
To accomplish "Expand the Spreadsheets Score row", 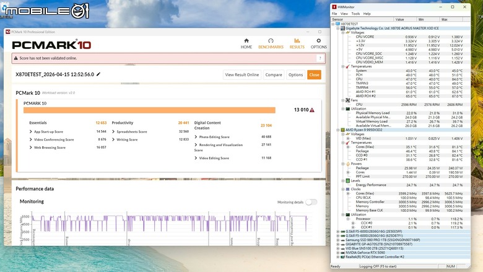I will click(x=113, y=131).
